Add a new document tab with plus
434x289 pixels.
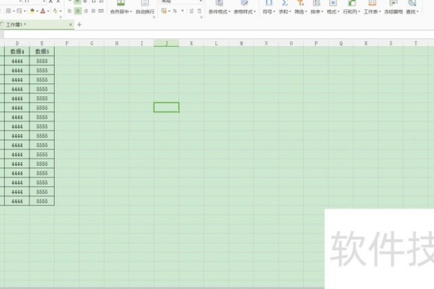[x=80, y=25]
